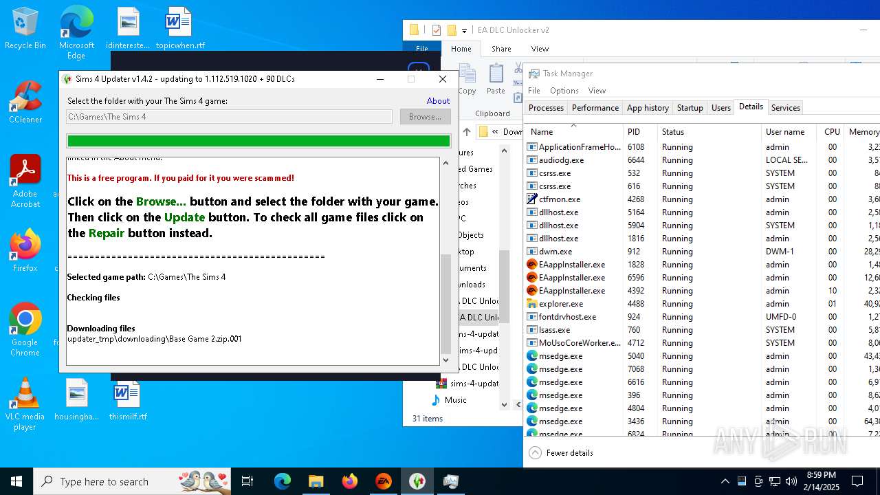This screenshot has height=495, width=880.
Task: Click the Type here to search box
Action: (x=133, y=481)
